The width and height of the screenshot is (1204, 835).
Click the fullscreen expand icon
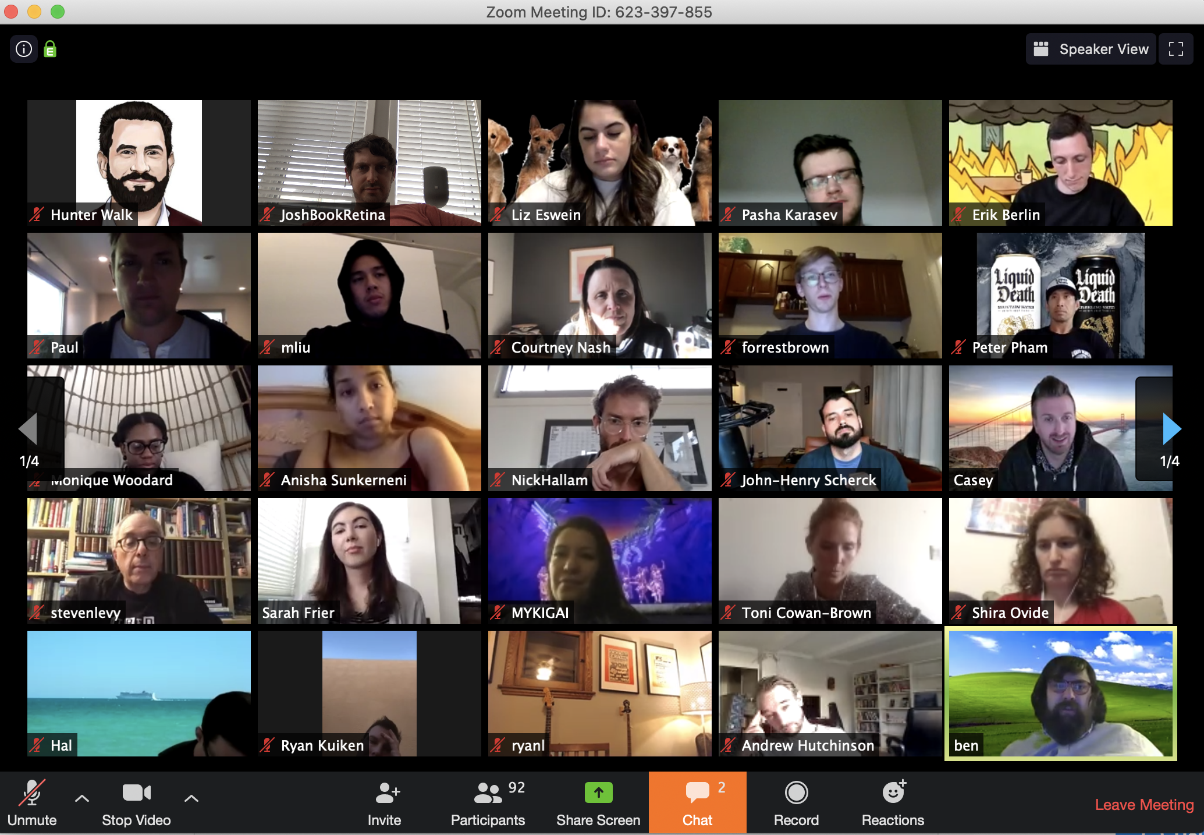tap(1175, 49)
